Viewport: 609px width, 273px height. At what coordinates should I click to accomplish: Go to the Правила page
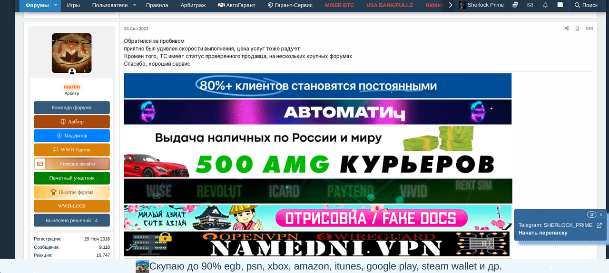point(157,5)
